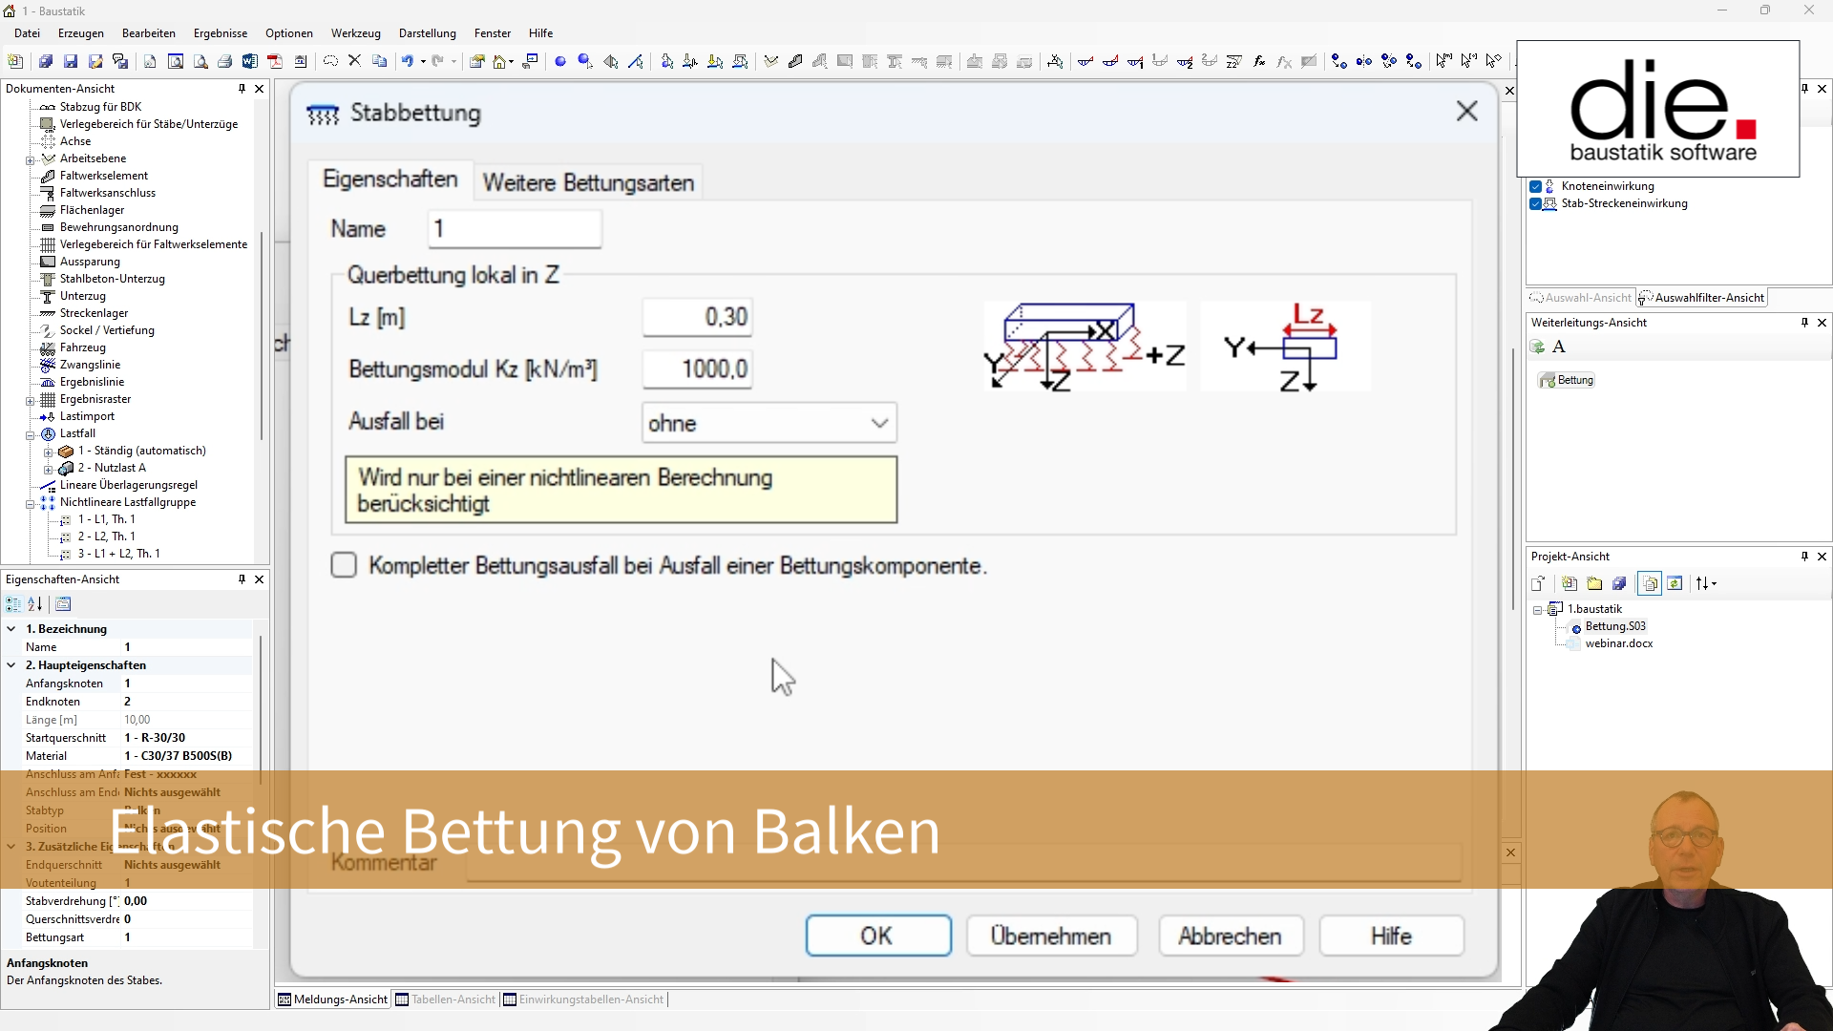
Task: Open Weitere Bettungsarten tab
Action: 588,182
